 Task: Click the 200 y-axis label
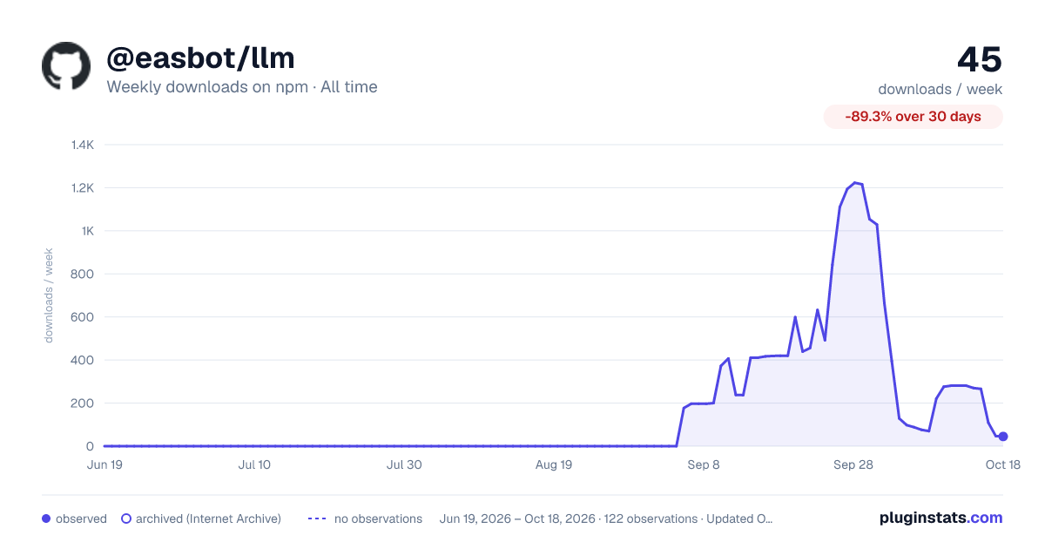click(x=83, y=403)
